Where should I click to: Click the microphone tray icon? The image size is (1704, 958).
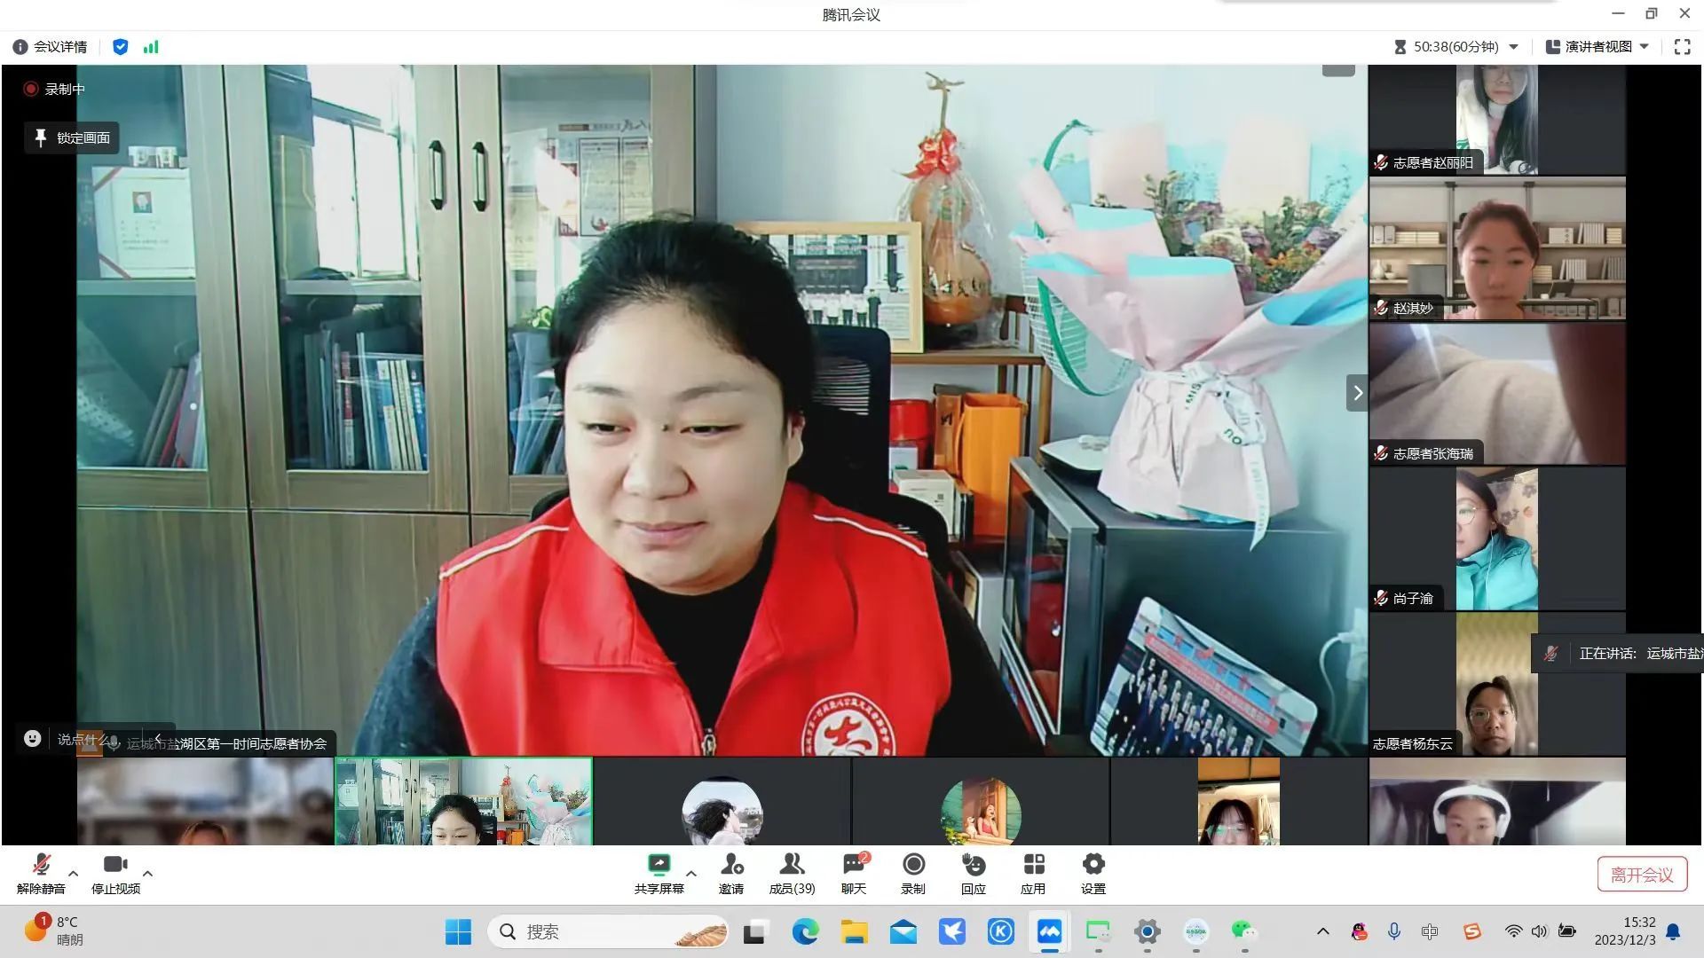[x=1394, y=931]
